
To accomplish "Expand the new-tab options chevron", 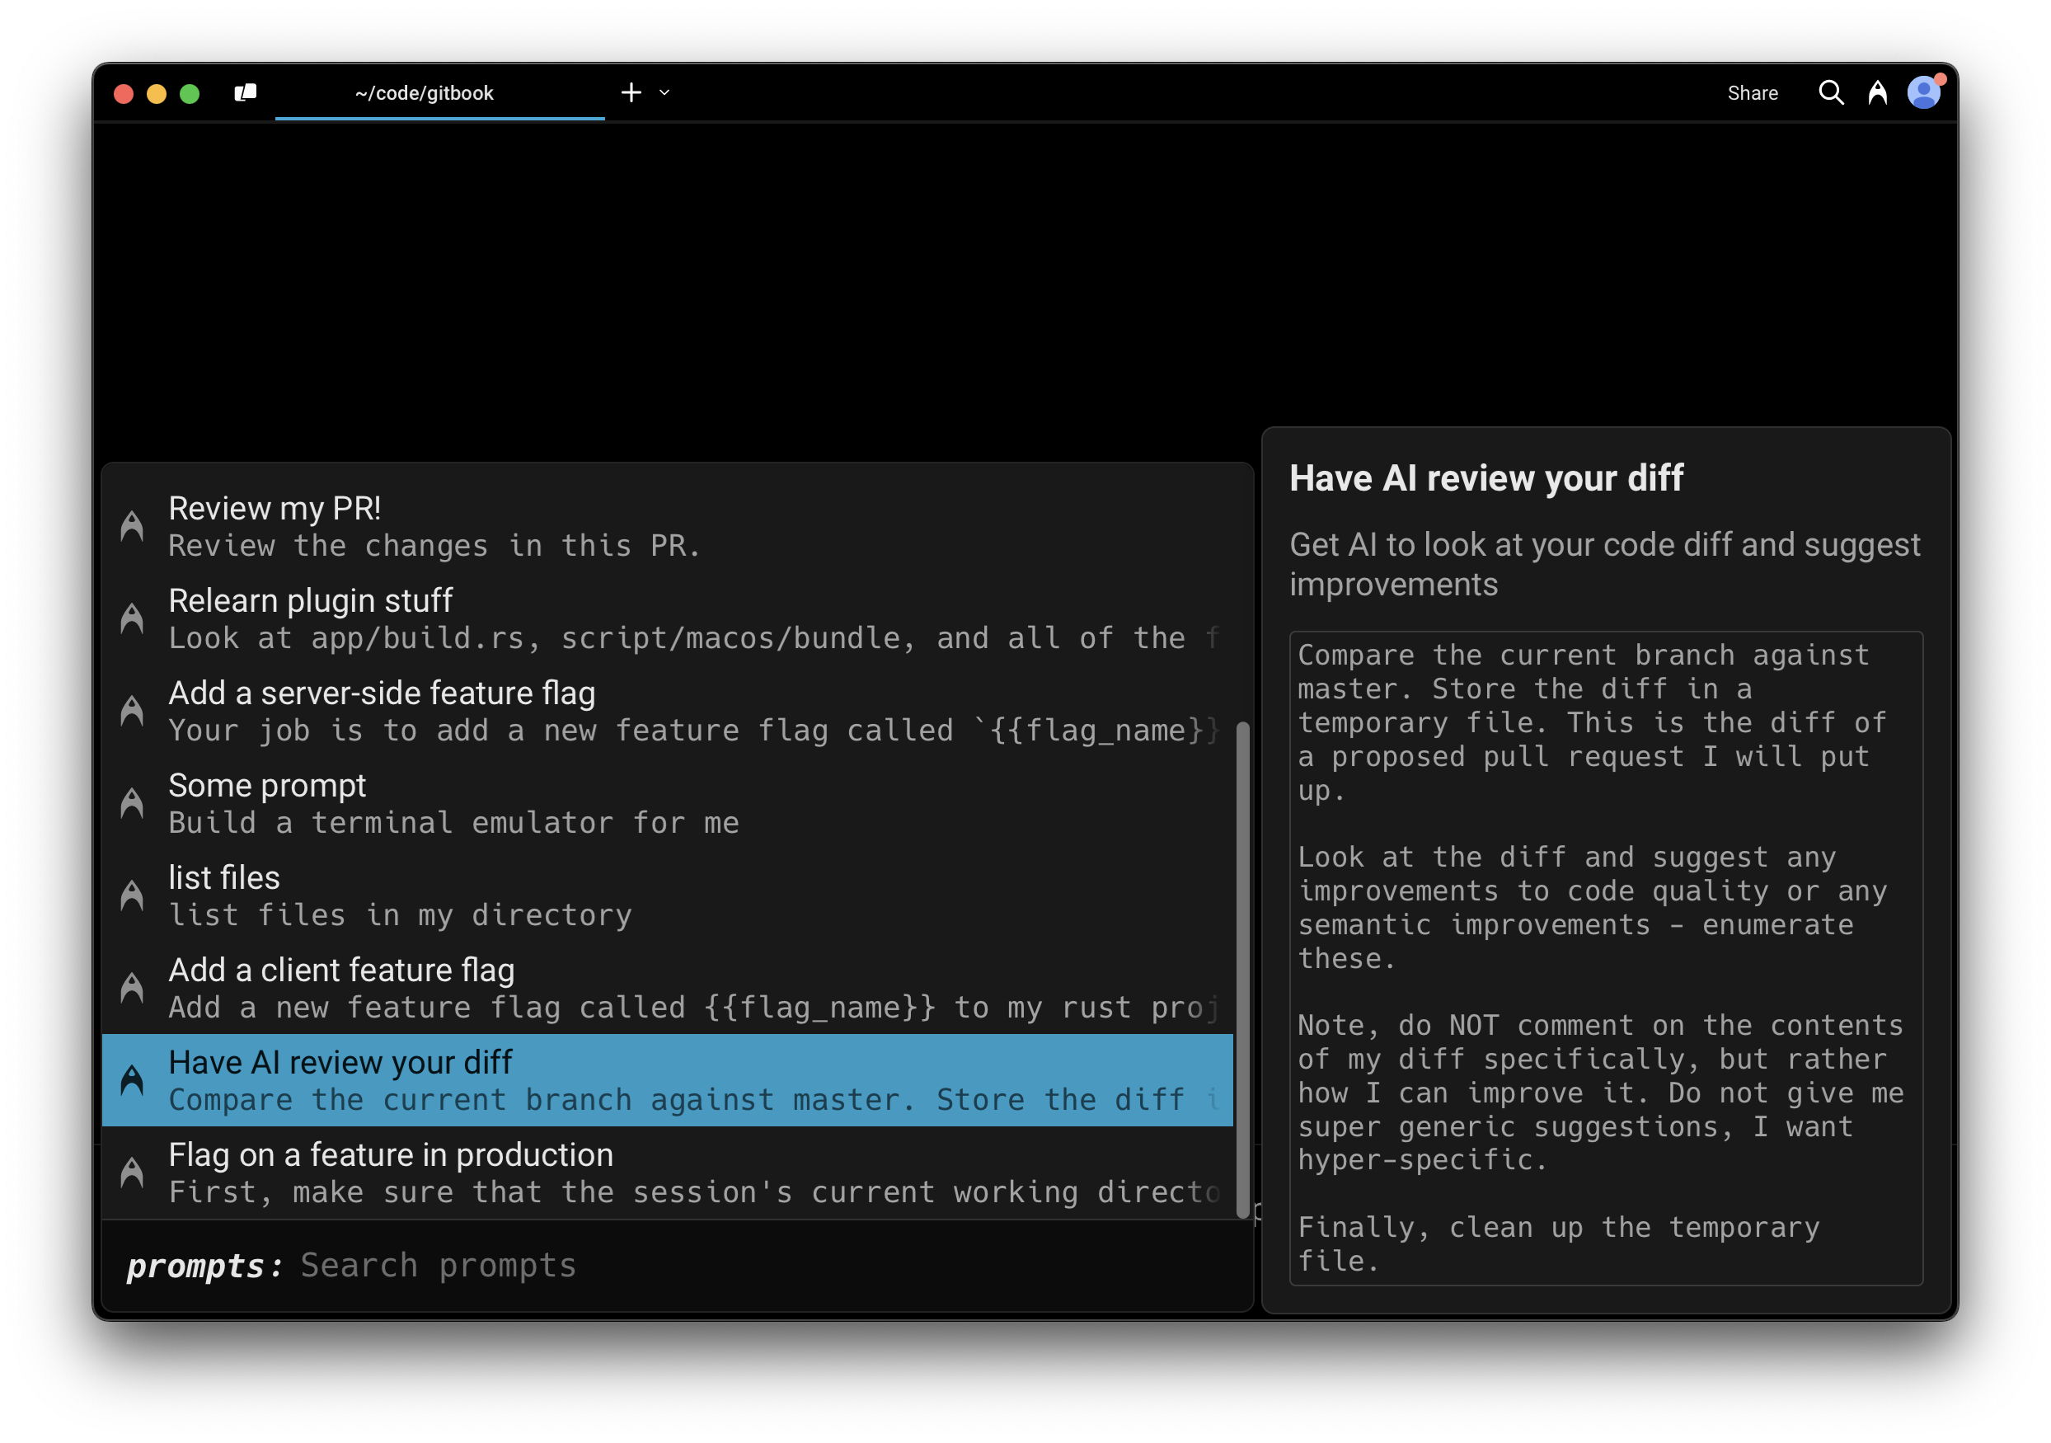I will pyautogui.click(x=663, y=92).
